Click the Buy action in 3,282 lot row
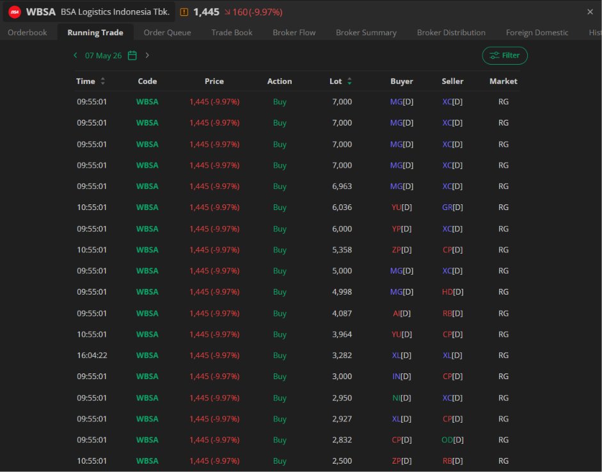This screenshot has width=602, height=472. 280,355
